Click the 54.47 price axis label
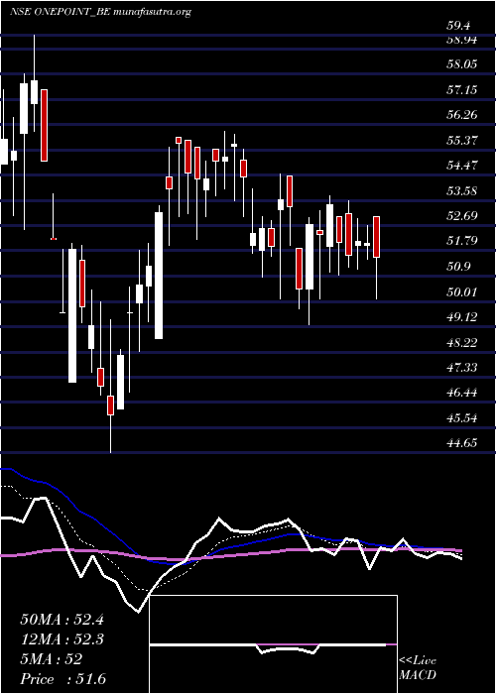Image resolution: width=496 pixels, height=694 pixels. coord(462,166)
